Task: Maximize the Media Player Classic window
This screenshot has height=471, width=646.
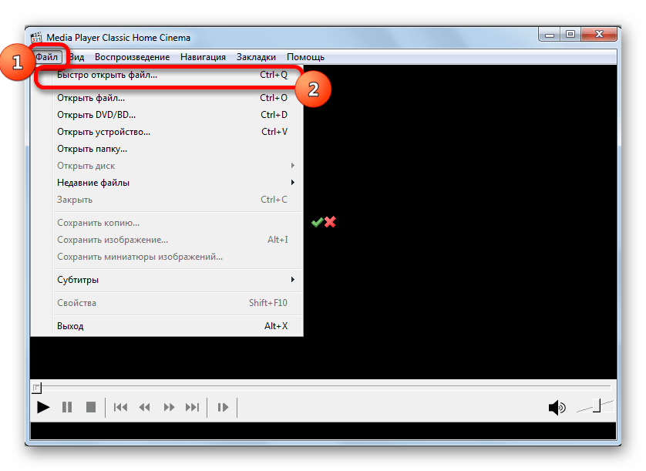Action: tap(570, 35)
